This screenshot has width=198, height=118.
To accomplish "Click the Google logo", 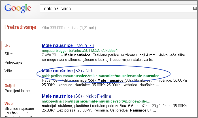I will [18, 8].
